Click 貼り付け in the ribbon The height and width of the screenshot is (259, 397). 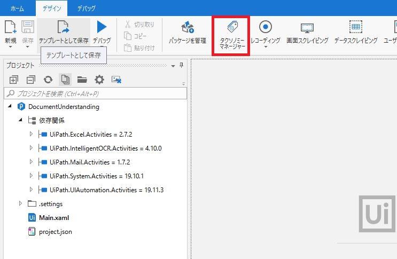[x=139, y=48]
